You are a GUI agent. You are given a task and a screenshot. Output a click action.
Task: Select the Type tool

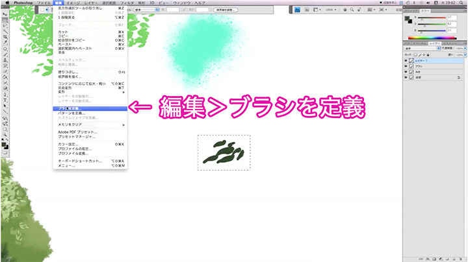5,101
